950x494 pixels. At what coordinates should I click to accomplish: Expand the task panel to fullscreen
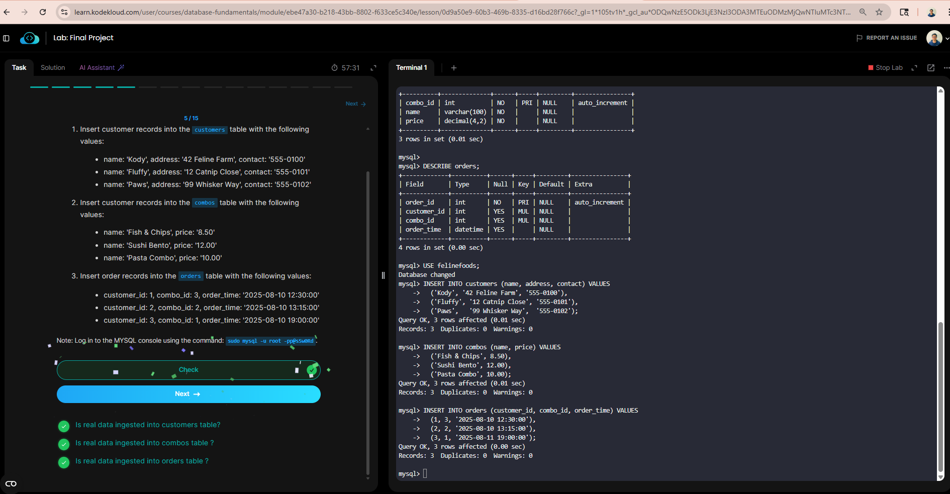coord(373,68)
